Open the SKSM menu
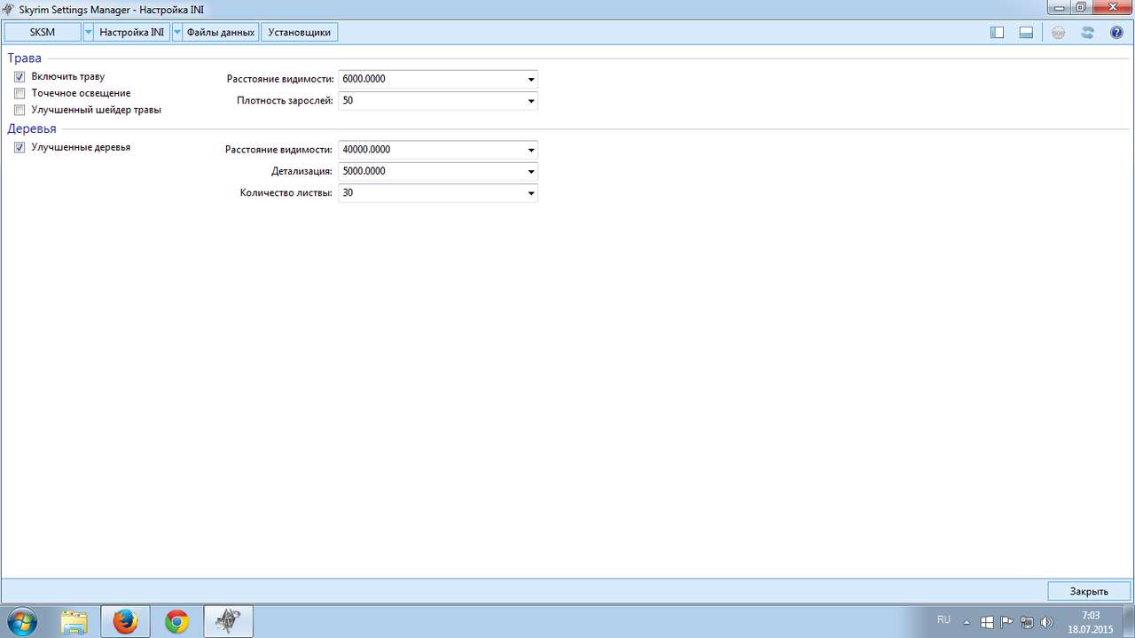This screenshot has width=1135, height=638. (43, 33)
